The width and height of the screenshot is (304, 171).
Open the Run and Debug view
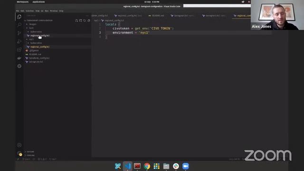[19, 41]
